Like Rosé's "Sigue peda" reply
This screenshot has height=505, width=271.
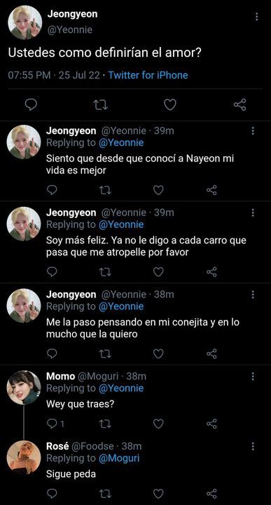[158, 493]
